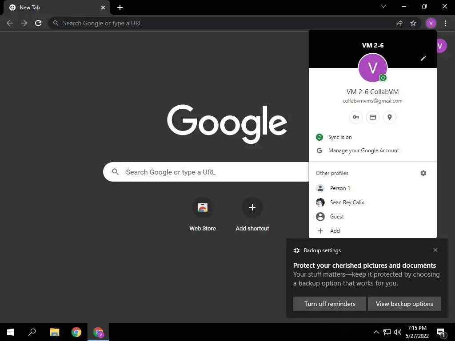This screenshot has width=455, height=341.
Task: Open saved passwords via key icon
Action: 356,117
